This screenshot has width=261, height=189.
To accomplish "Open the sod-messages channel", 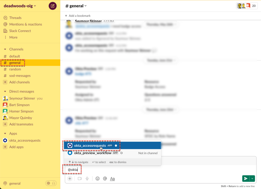I will [20, 76].
